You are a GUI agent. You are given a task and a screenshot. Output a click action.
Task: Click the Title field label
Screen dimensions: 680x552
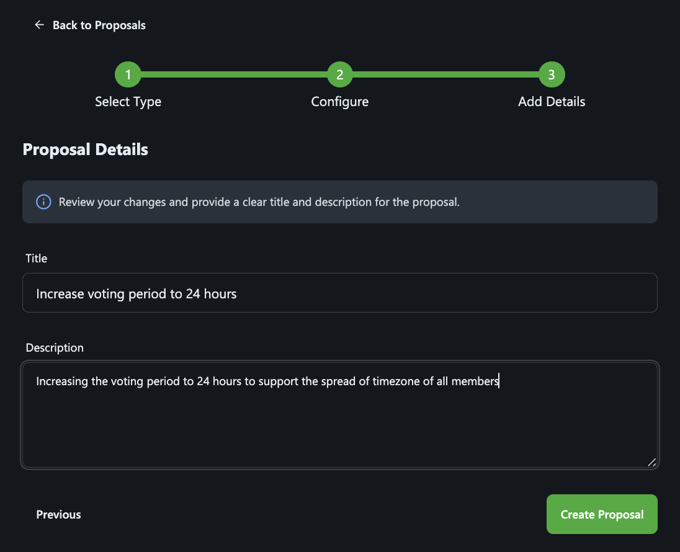(37, 259)
